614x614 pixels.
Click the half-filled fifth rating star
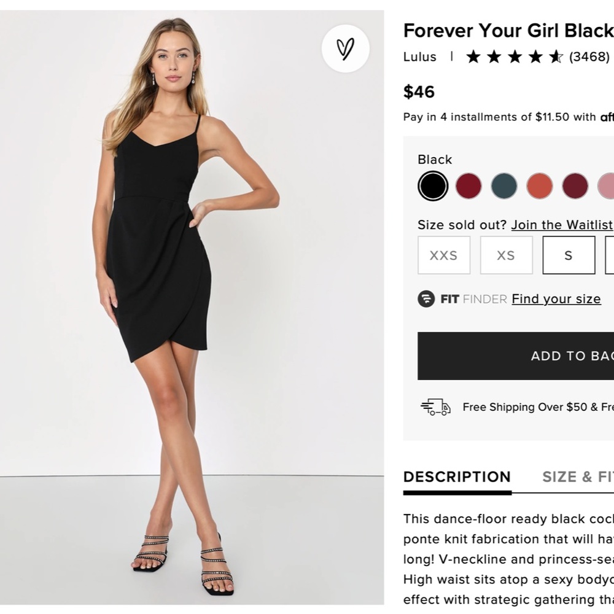click(556, 56)
